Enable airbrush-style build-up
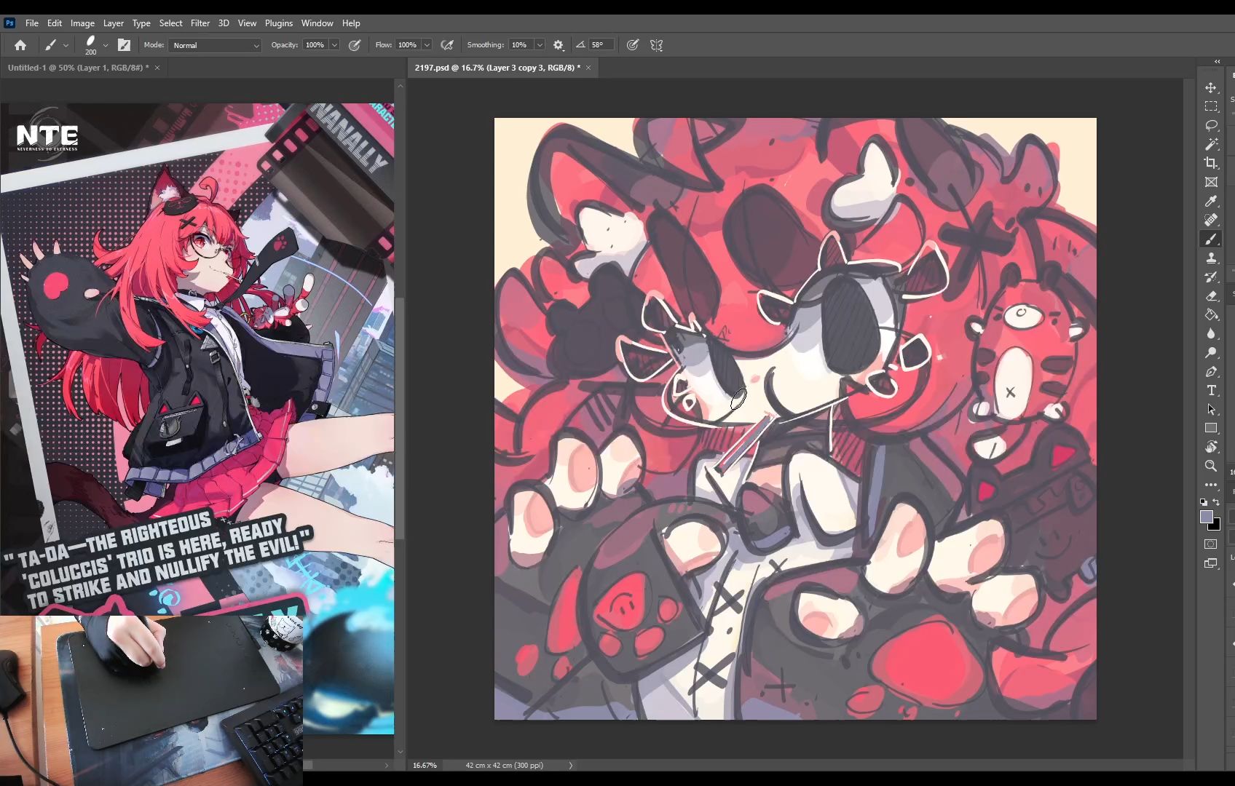Viewport: 1235px width, 786px height. (447, 45)
